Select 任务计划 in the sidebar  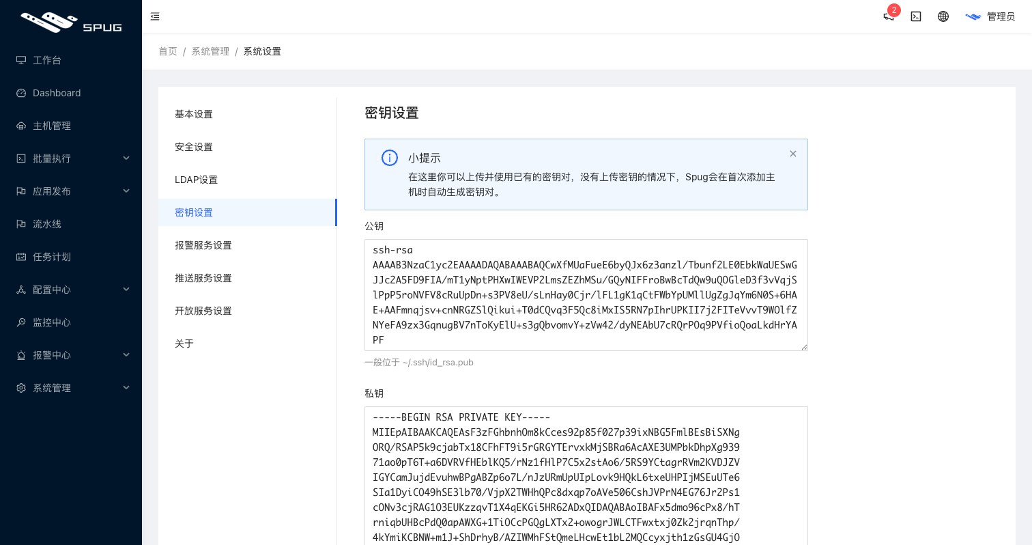click(71, 257)
